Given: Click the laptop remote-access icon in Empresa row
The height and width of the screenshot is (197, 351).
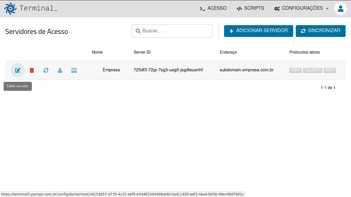Looking at the screenshot, I should (74, 70).
